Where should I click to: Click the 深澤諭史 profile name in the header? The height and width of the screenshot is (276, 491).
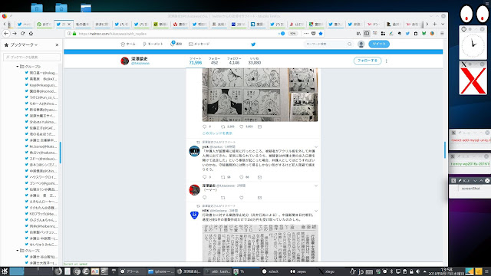pyautogui.click(x=140, y=58)
